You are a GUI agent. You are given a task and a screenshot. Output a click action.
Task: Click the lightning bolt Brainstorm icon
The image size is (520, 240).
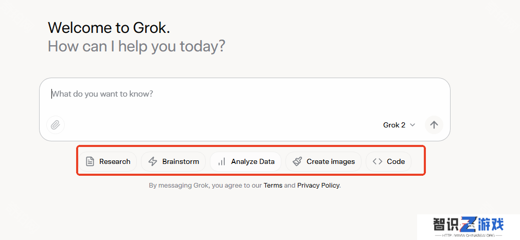[x=153, y=162]
